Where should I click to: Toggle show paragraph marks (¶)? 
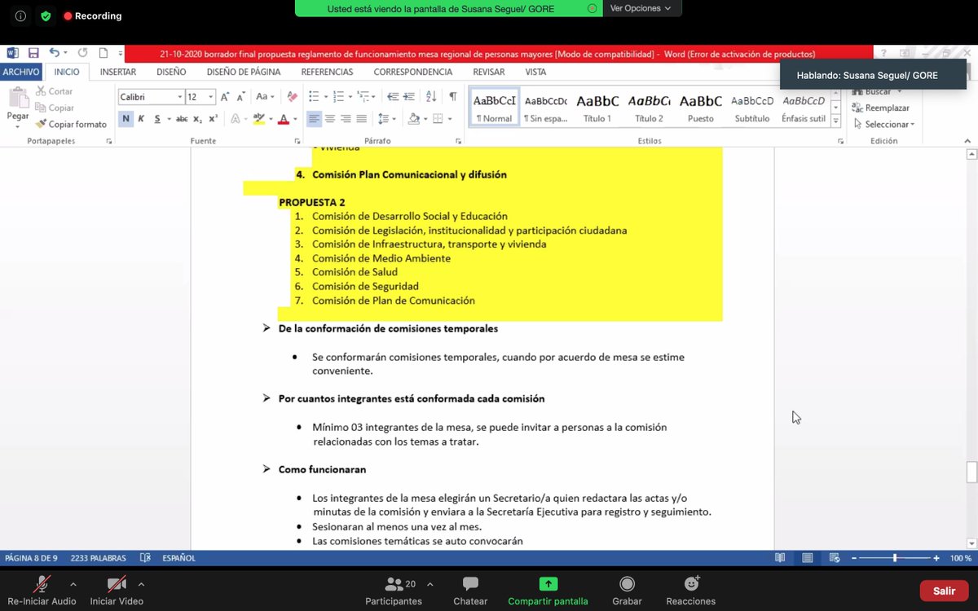tap(452, 97)
